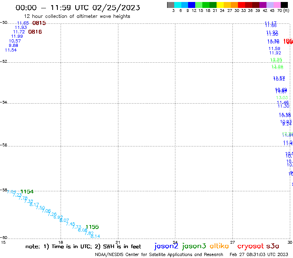Click the orange swatch in the color legend
293x258 pixels.
(234, 5)
